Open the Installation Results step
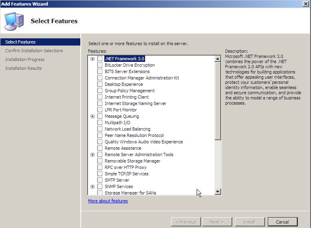 24,68
